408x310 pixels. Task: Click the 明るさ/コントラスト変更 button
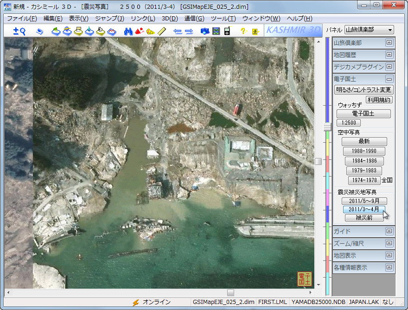(x=364, y=89)
